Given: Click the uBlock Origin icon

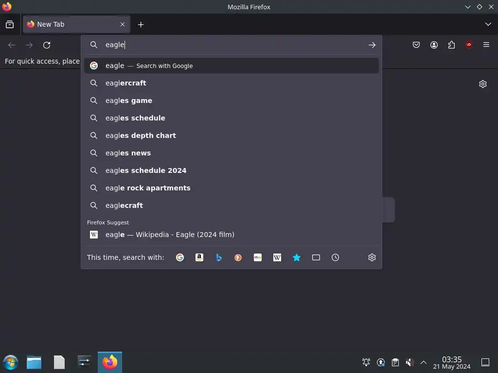Looking at the screenshot, I should [x=469, y=45].
